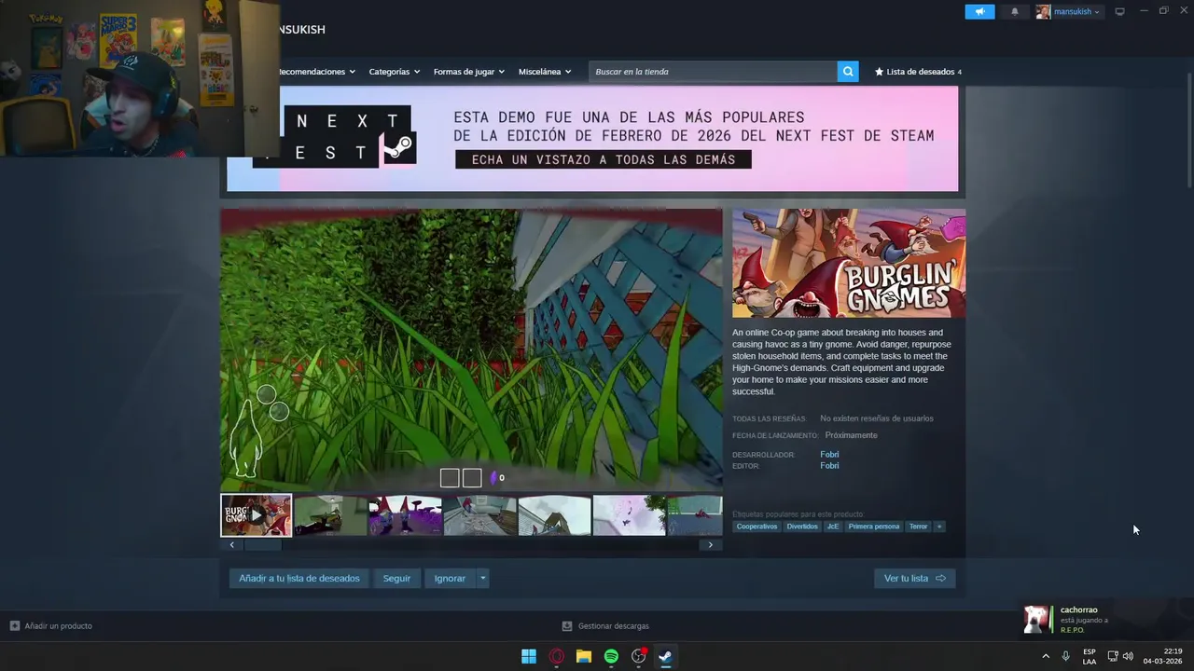Select the third purple gnome thumbnail
Screen dimensions: 1194x671
[405, 515]
